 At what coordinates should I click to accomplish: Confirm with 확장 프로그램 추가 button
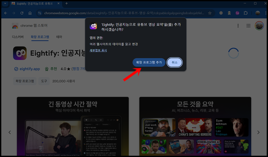(149, 62)
